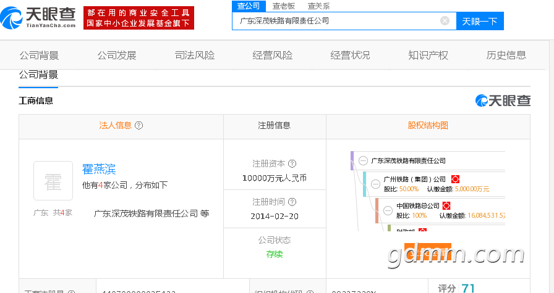Click 广州铁路（集团）公司 shareholder name
The image size is (554, 293).
pos(414,179)
